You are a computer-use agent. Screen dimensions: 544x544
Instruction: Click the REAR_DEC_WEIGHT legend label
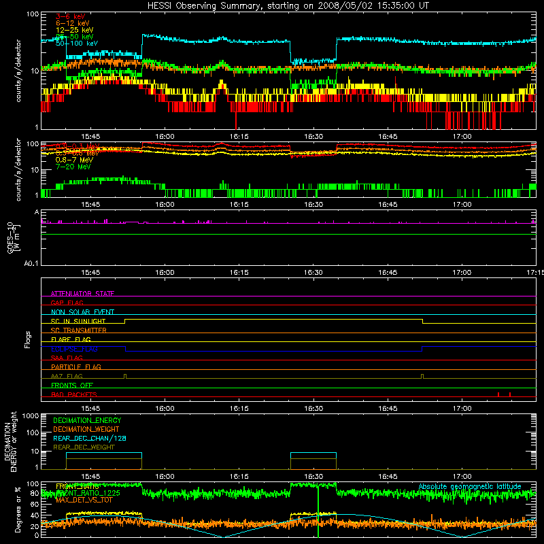coord(84,447)
